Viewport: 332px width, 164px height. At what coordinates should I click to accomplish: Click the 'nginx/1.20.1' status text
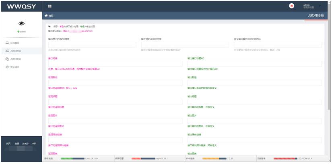(162, 158)
